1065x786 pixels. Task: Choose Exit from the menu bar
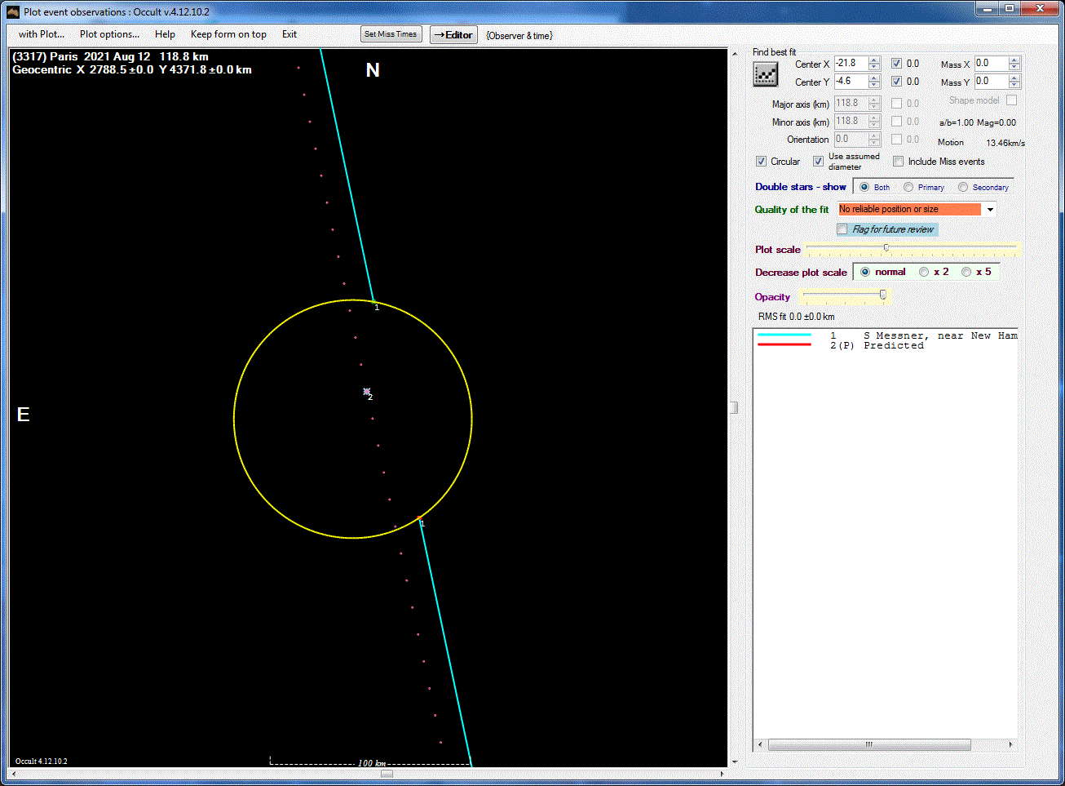[x=289, y=34]
